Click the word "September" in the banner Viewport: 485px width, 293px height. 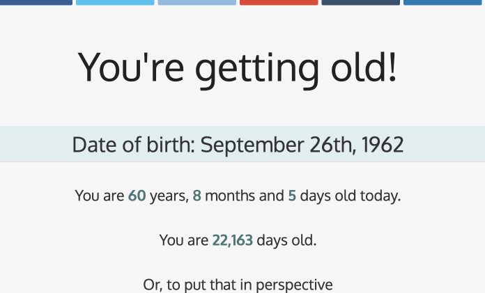(253, 145)
